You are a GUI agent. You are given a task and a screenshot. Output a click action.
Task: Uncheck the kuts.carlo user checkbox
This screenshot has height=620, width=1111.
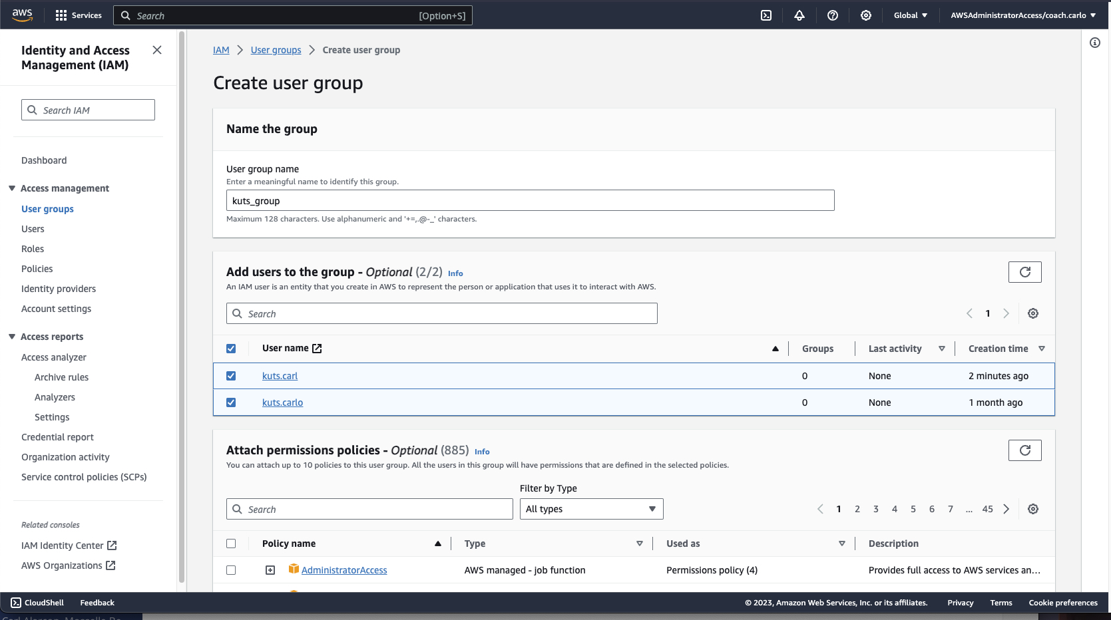[231, 402]
